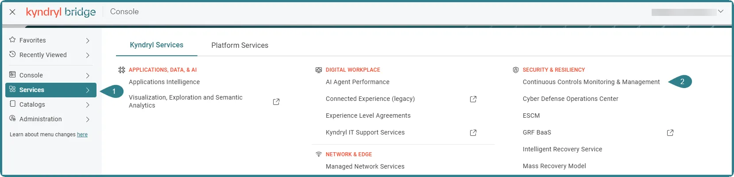Switch to the Platform Services tab
734x177 pixels.
coord(240,45)
